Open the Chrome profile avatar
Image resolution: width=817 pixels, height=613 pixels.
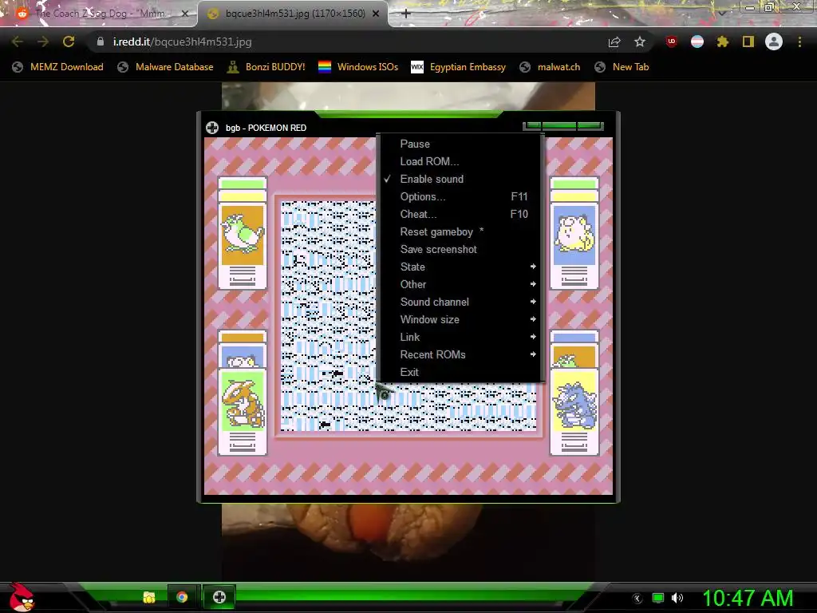point(774,42)
